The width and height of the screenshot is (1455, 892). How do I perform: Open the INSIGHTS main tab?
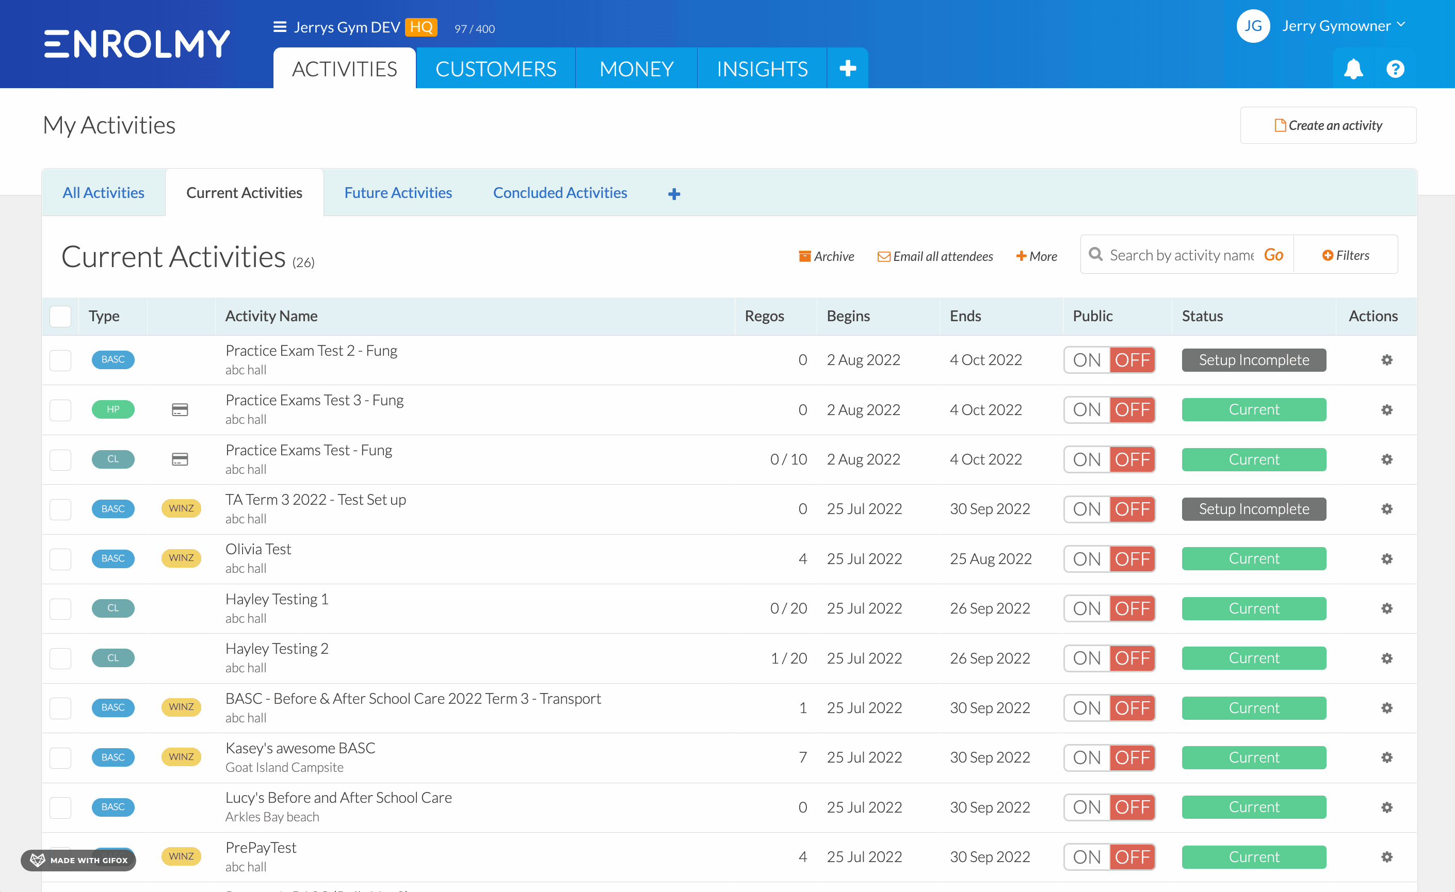click(762, 69)
